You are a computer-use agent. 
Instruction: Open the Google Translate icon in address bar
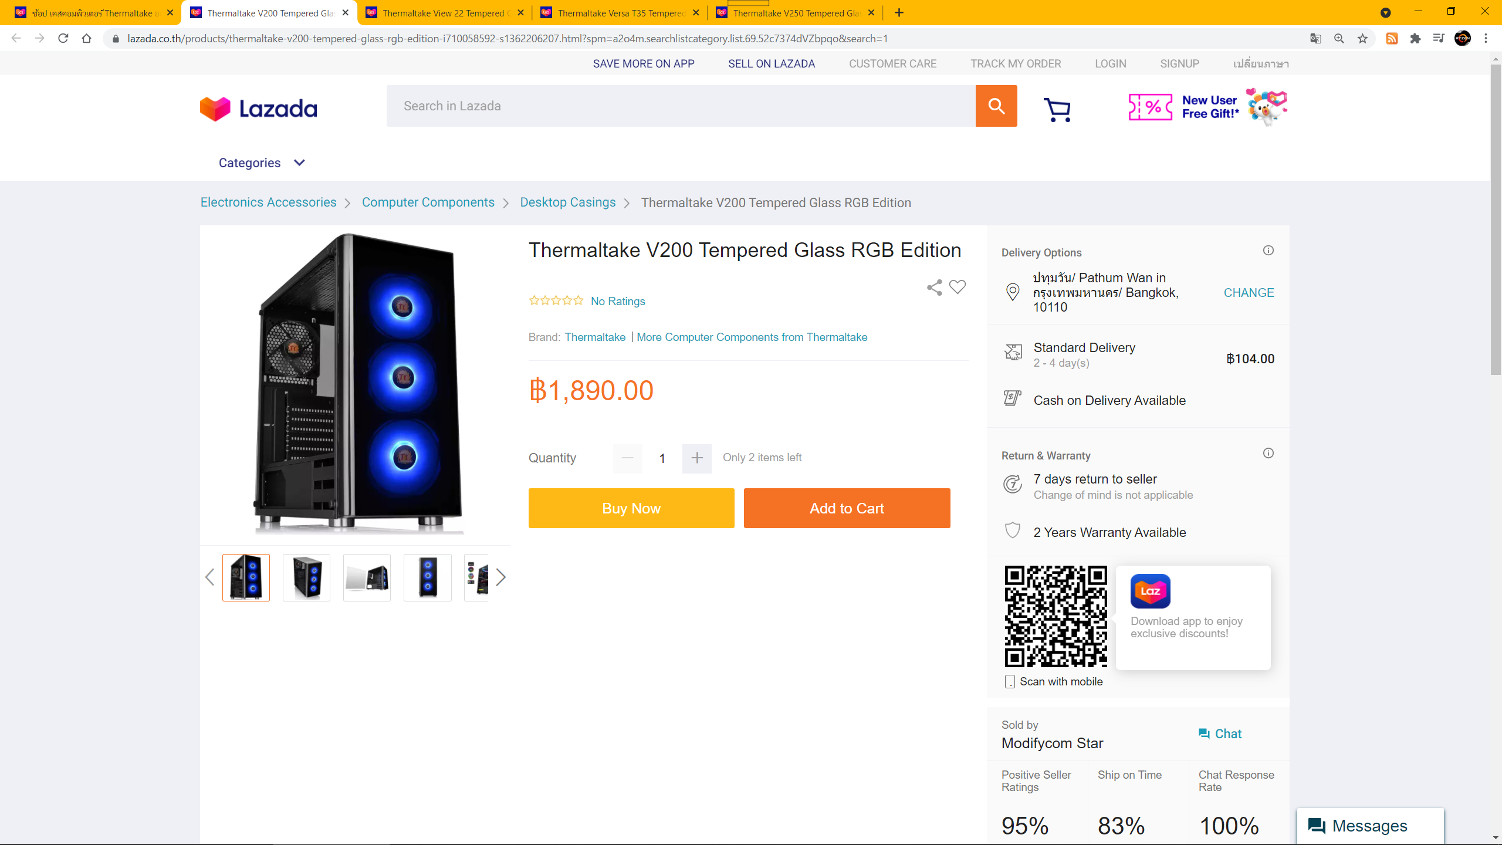pos(1315,38)
